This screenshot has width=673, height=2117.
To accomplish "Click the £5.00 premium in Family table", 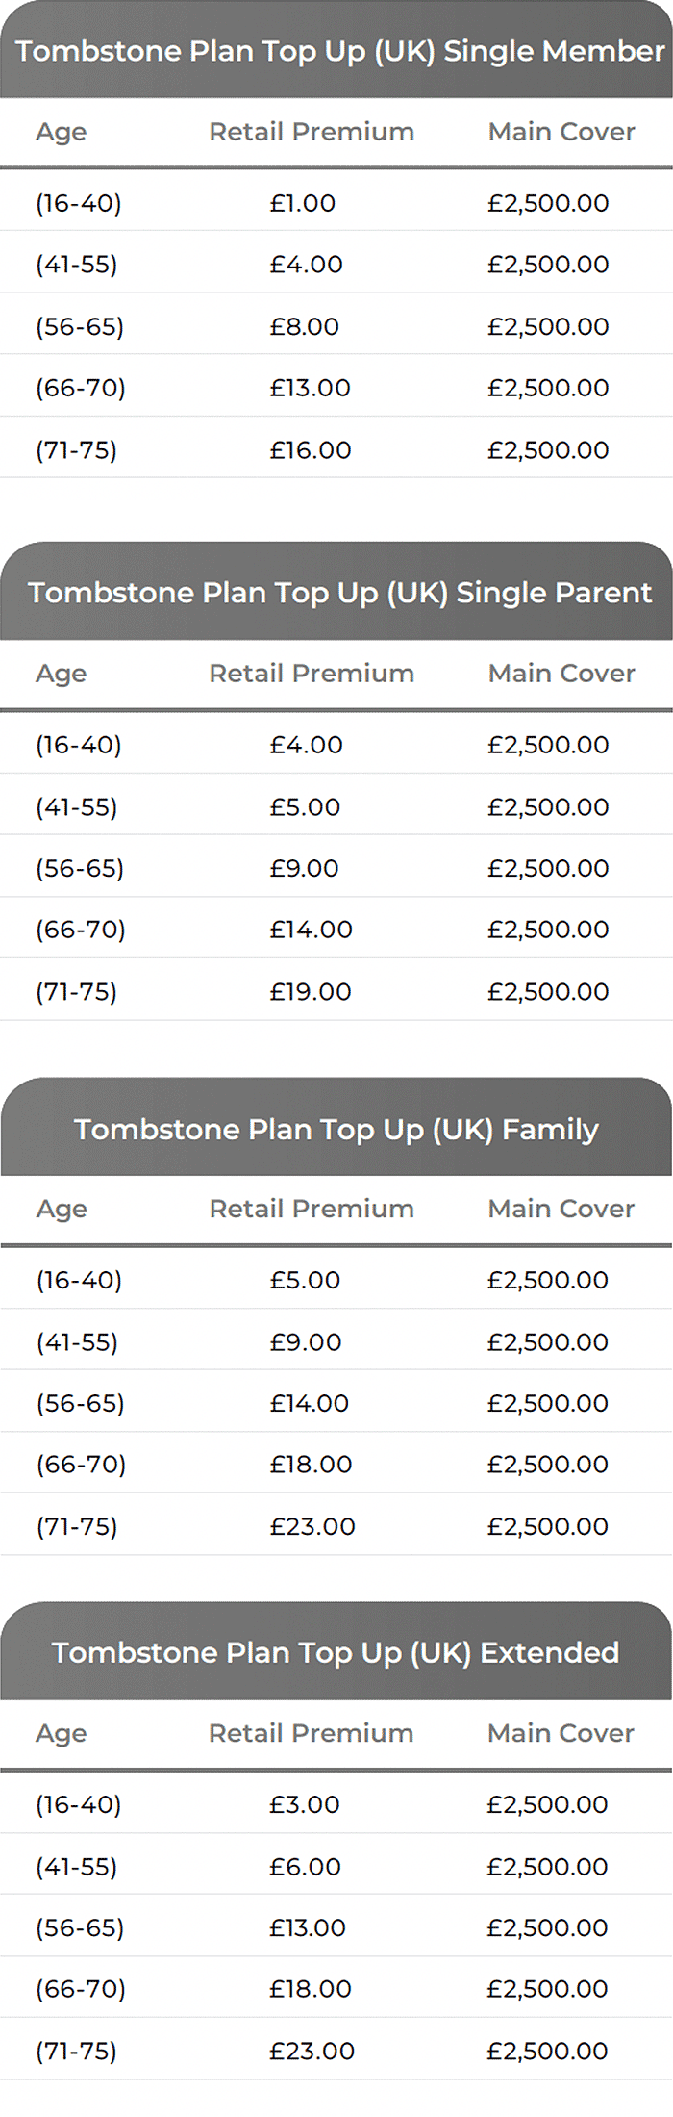I will 305,1280.
